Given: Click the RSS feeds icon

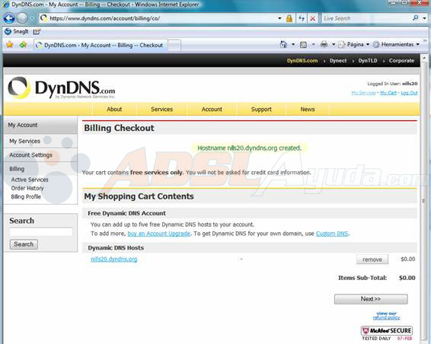Looking at the screenshot, I should point(303,44).
